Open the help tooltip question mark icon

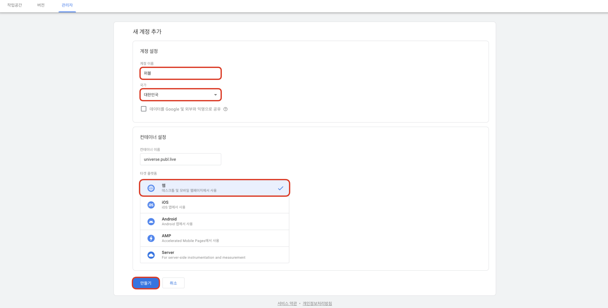tap(226, 109)
